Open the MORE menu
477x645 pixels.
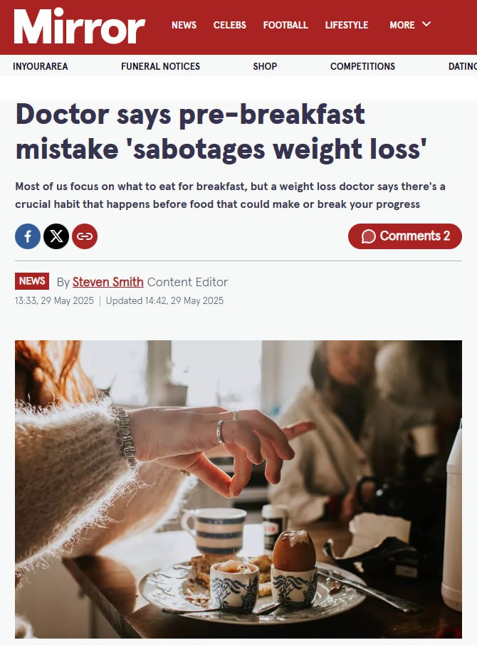(x=410, y=25)
